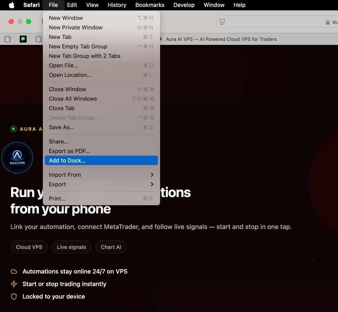Viewport: 338px width, 312px height.
Task: Open the pinned tab with S icon
Action: tap(8, 39)
